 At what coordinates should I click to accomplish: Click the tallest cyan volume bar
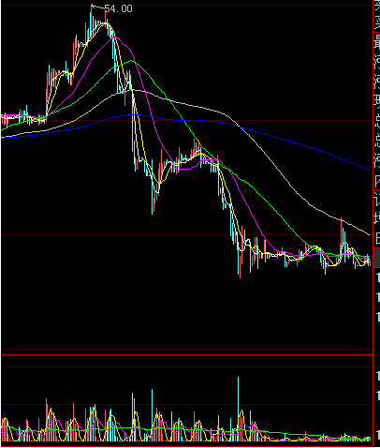click(238, 409)
